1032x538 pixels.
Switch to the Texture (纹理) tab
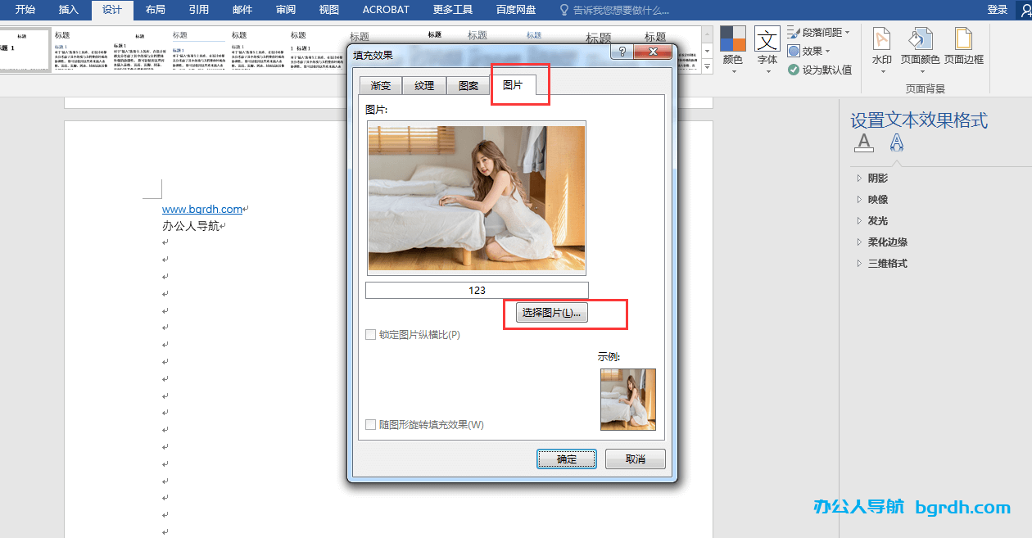[424, 86]
